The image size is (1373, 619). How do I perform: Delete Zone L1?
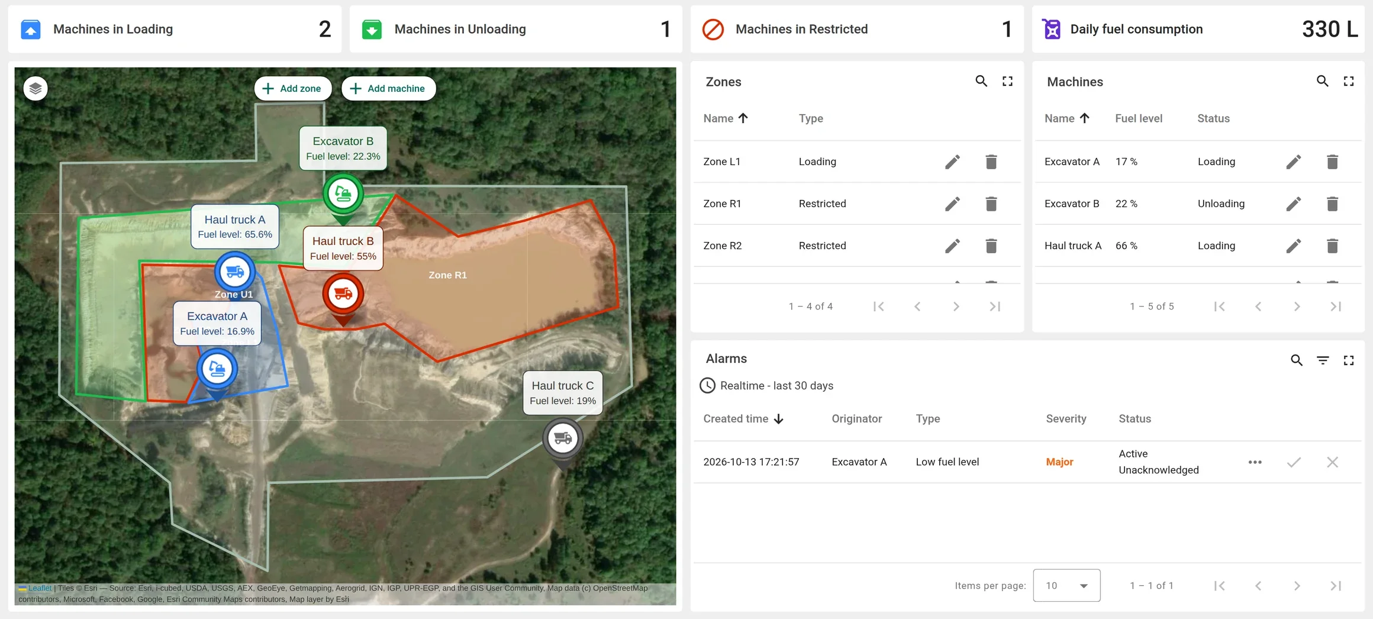(991, 162)
